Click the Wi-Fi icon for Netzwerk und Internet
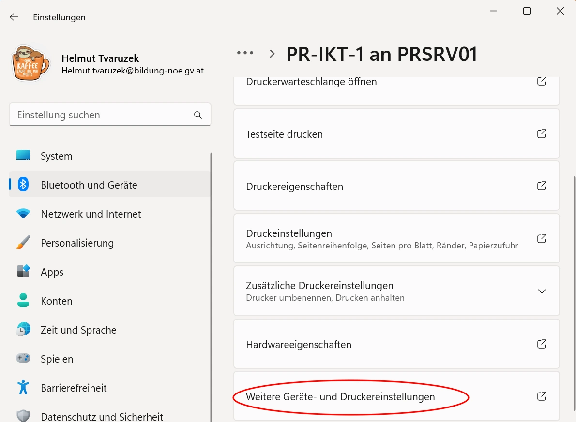 pos(23,214)
